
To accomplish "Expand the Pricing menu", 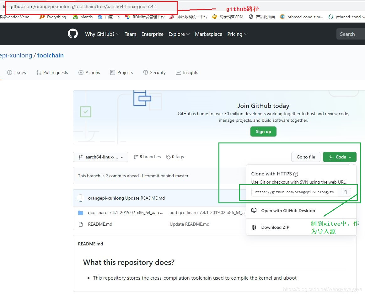I will [x=237, y=34].
